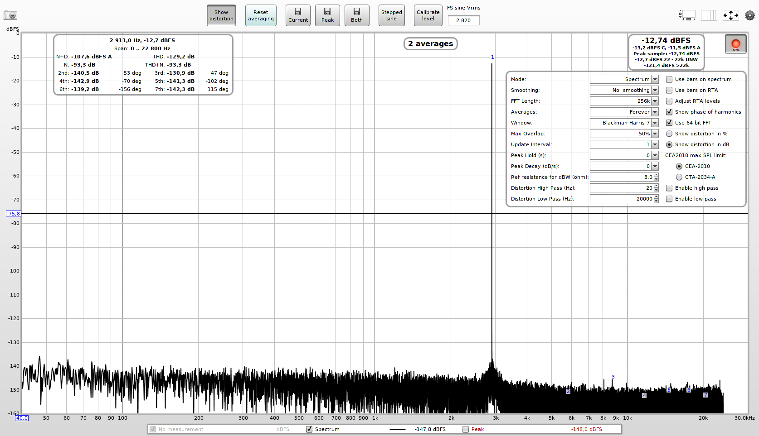Adjust Distortion High Pass stepper
This screenshot has width=759, height=436.
coord(656,188)
